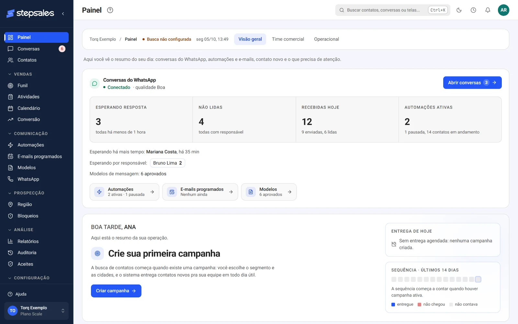
Task: Switch to the Time comercial tab
Action: pyautogui.click(x=288, y=39)
